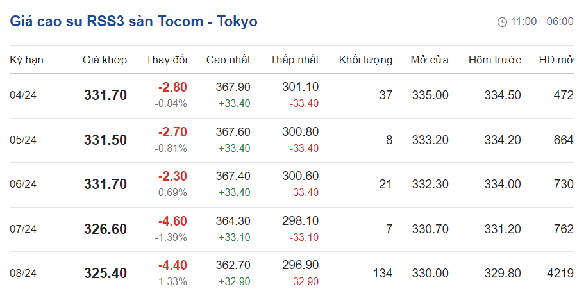Screen dimensions: 577x289
Task: Click the Giá khớp column header
Action: [x=105, y=60]
